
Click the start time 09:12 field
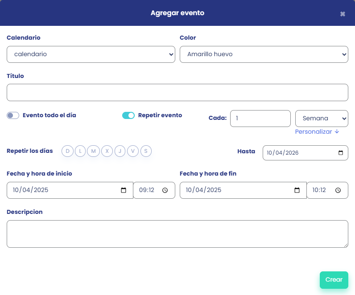(154, 190)
